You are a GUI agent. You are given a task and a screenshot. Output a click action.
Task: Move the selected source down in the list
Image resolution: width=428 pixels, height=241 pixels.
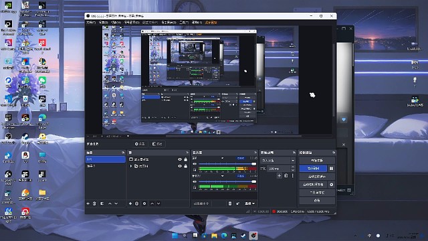[x=158, y=204]
